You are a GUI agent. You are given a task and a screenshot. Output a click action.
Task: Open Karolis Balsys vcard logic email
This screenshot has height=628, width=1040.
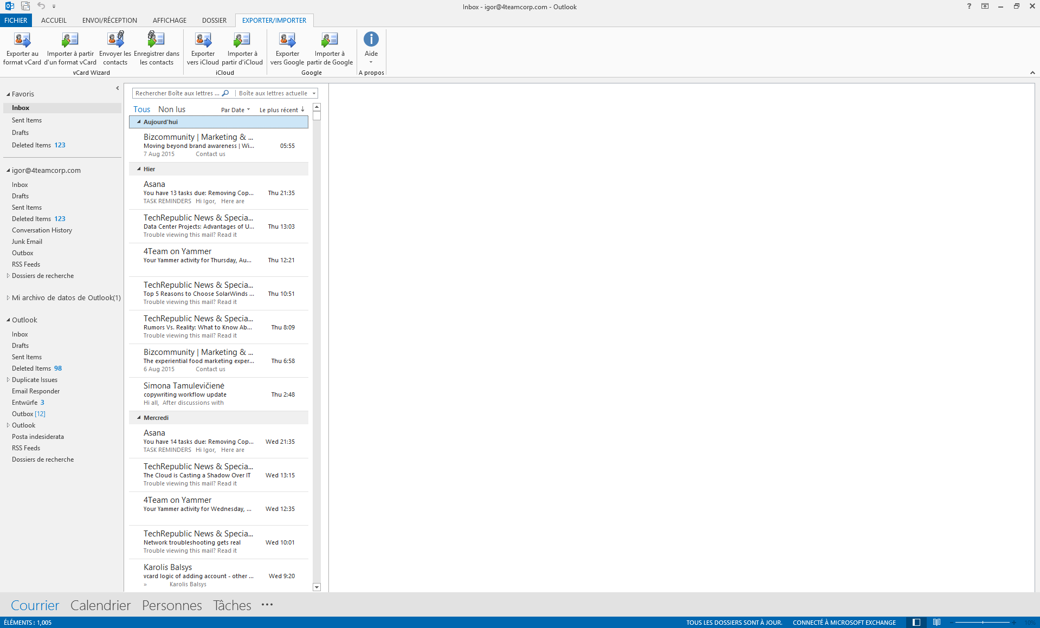[x=219, y=575]
